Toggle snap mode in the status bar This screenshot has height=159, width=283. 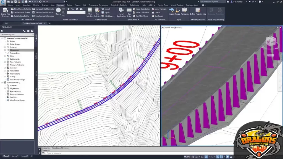pyautogui.click(x=197, y=157)
